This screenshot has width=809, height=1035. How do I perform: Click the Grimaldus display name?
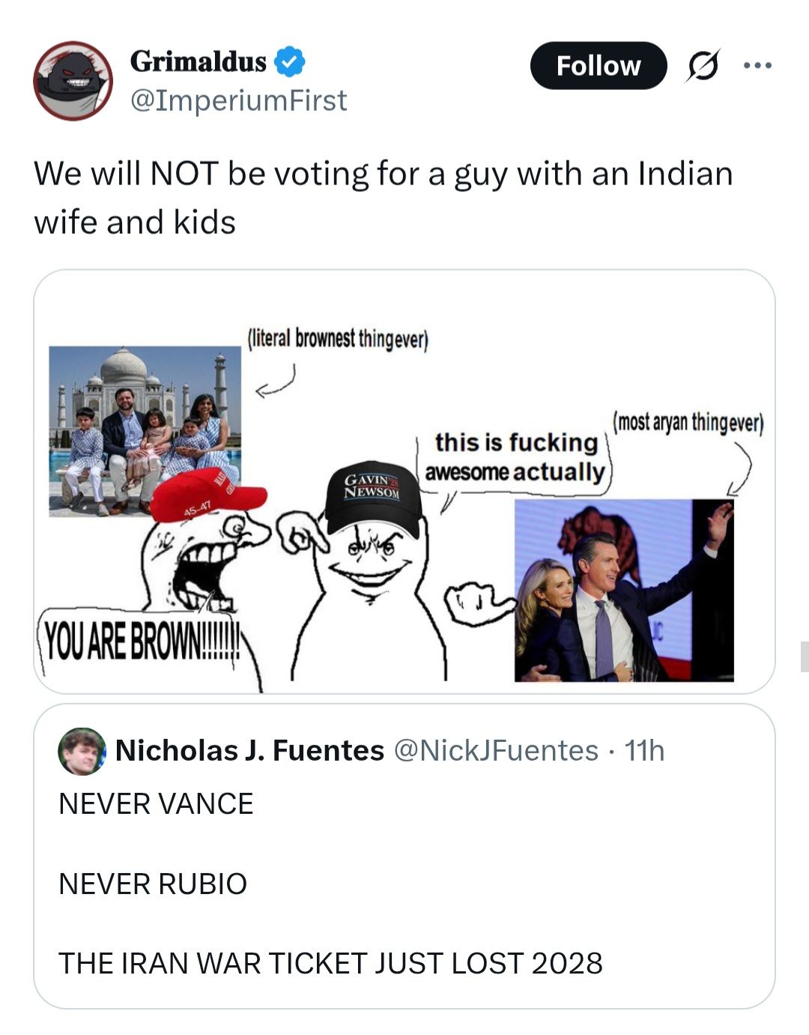point(198,61)
